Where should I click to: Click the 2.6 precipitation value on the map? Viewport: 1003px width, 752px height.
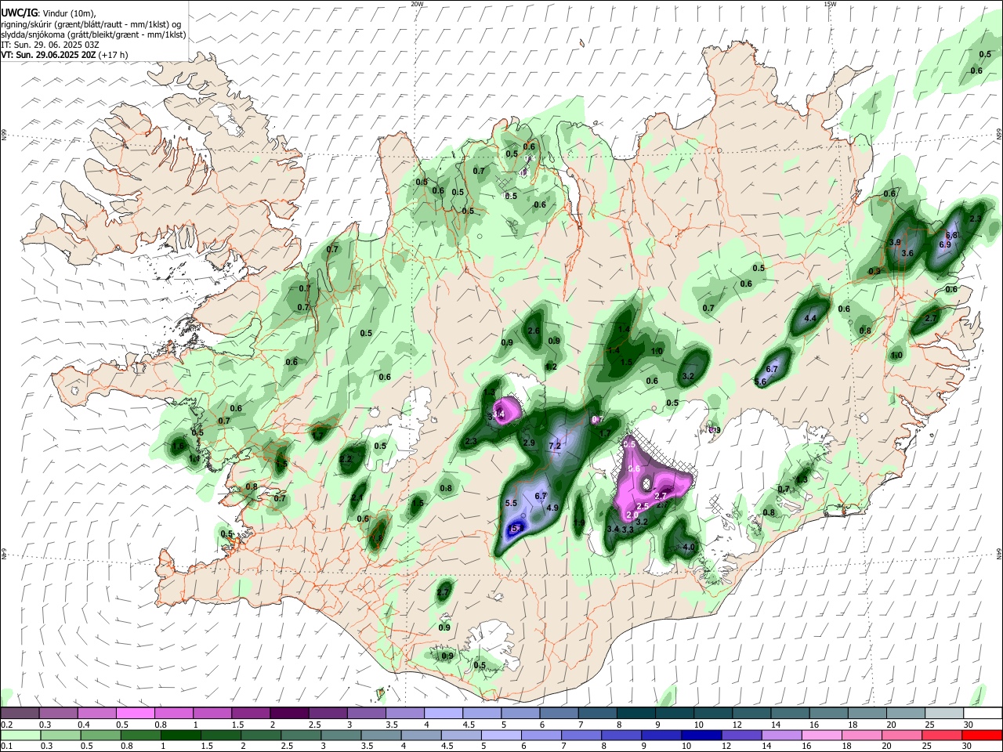click(534, 331)
